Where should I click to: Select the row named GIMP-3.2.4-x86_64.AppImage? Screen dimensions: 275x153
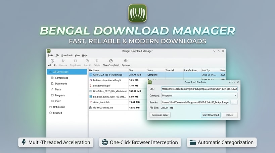tap(157, 75)
